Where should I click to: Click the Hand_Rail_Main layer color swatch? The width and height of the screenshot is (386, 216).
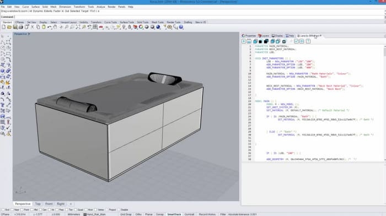pyautogui.click(x=85, y=214)
